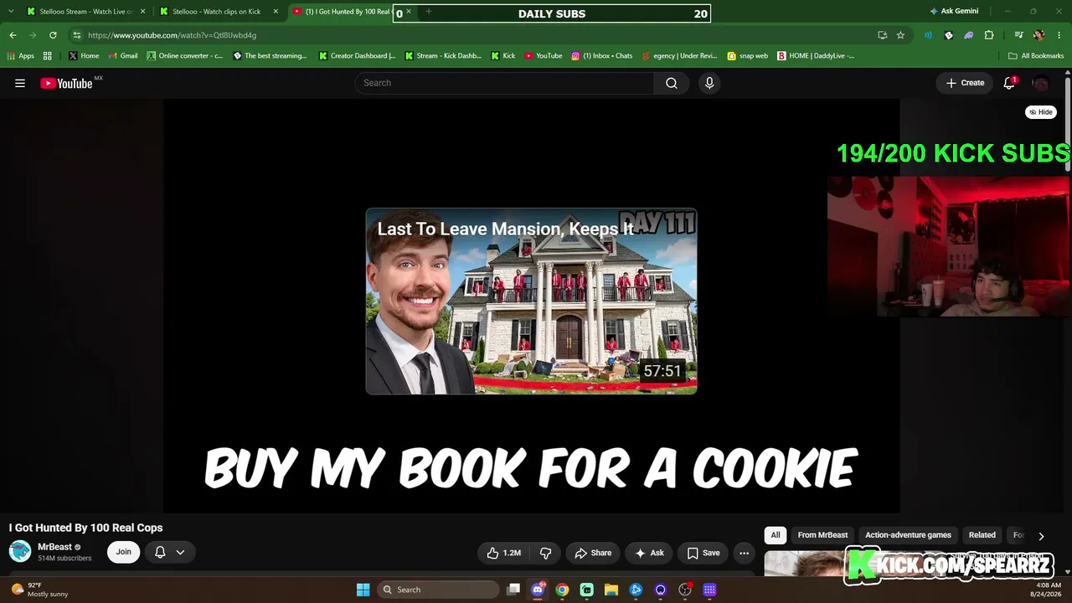
Task: Focus the YouTube search field
Action: pyautogui.click(x=504, y=83)
